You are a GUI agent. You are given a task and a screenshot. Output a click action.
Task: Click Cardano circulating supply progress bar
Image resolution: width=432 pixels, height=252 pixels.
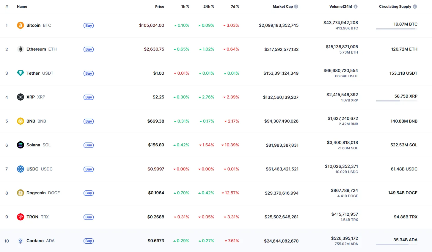(x=397, y=245)
